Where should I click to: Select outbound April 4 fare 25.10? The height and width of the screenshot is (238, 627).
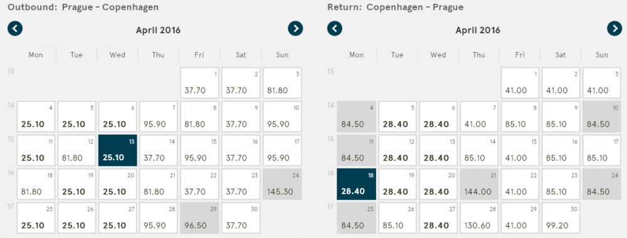point(36,116)
